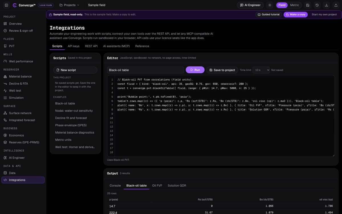
Task: Navigate to Decline & RTA
Action: [23, 84]
